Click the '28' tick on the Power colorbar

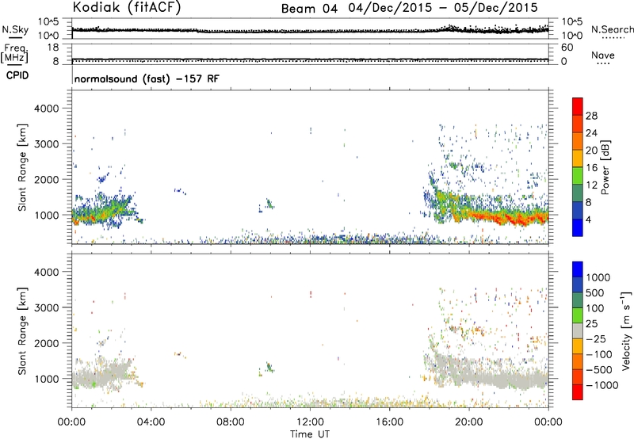(591, 116)
